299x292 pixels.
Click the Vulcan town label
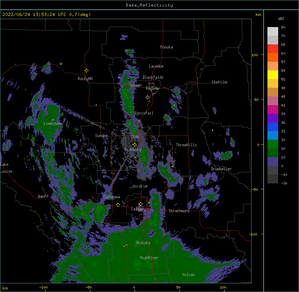click(x=188, y=275)
